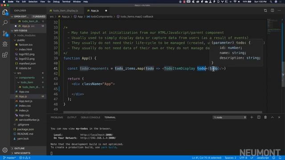Click the Wi-Fi icon in the macOS menu bar
Viewport: 285px width, 160px height.
235,2
